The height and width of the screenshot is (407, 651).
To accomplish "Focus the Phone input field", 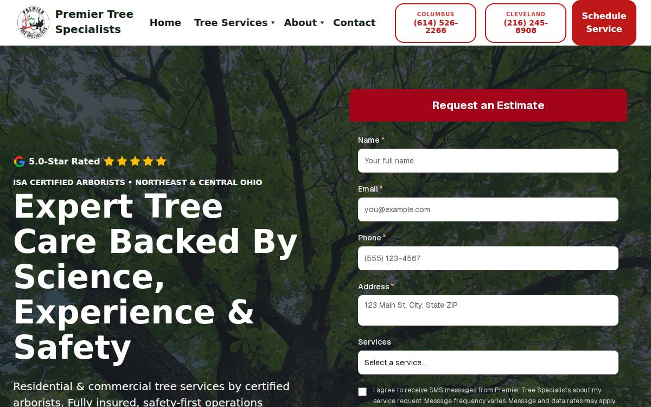I will (488, 258).
